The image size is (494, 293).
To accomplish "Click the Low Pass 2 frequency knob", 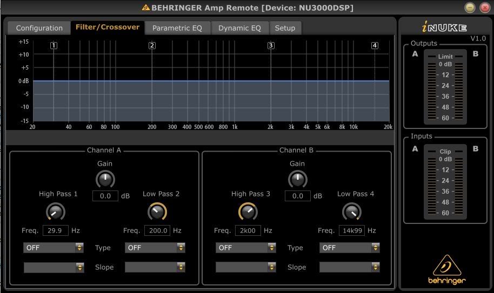I will coord(157,212).
